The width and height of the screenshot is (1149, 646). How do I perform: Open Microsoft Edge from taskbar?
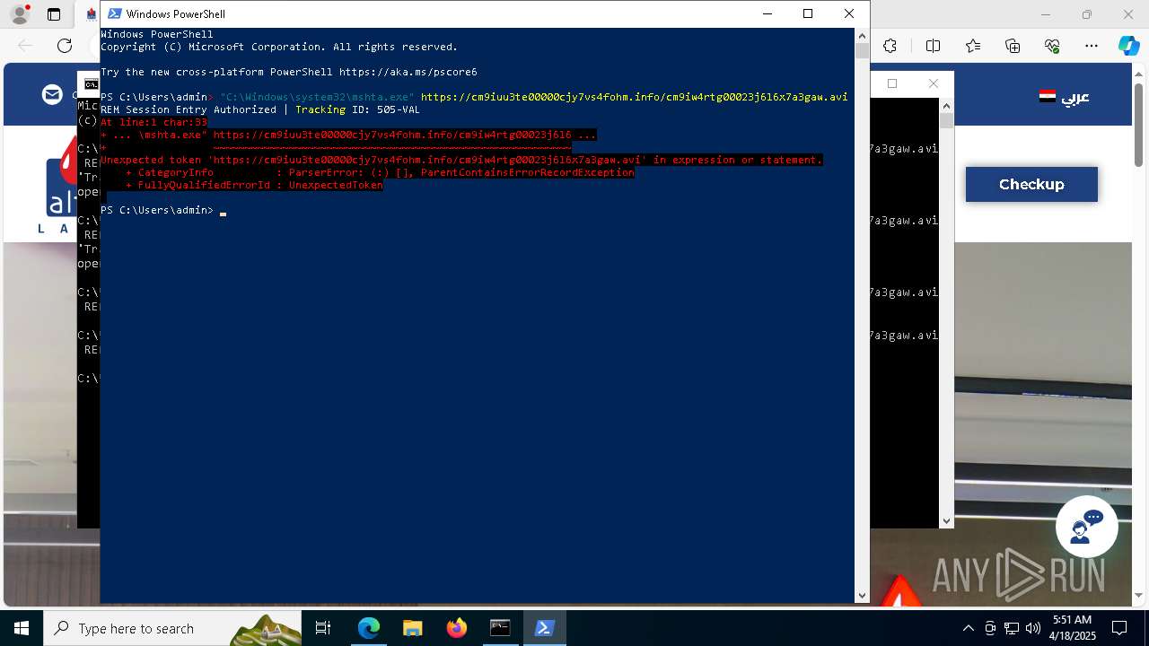tap(369, 628)
